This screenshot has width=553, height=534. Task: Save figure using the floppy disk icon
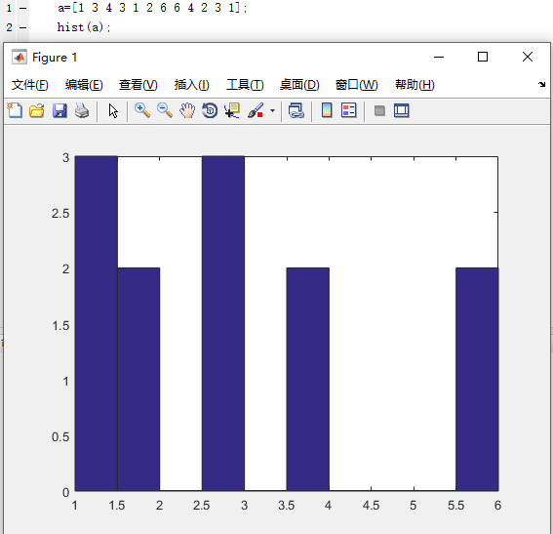pos(59,110)
